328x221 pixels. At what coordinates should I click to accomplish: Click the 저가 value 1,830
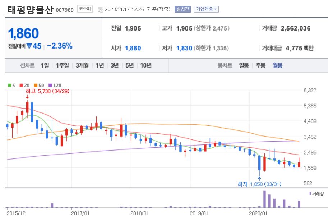(x=184, y=49)
